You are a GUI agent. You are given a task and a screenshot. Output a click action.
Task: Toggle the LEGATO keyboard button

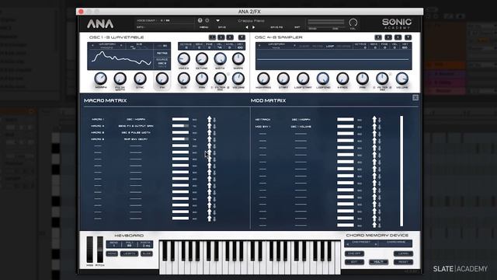click(x=129, y=254)
